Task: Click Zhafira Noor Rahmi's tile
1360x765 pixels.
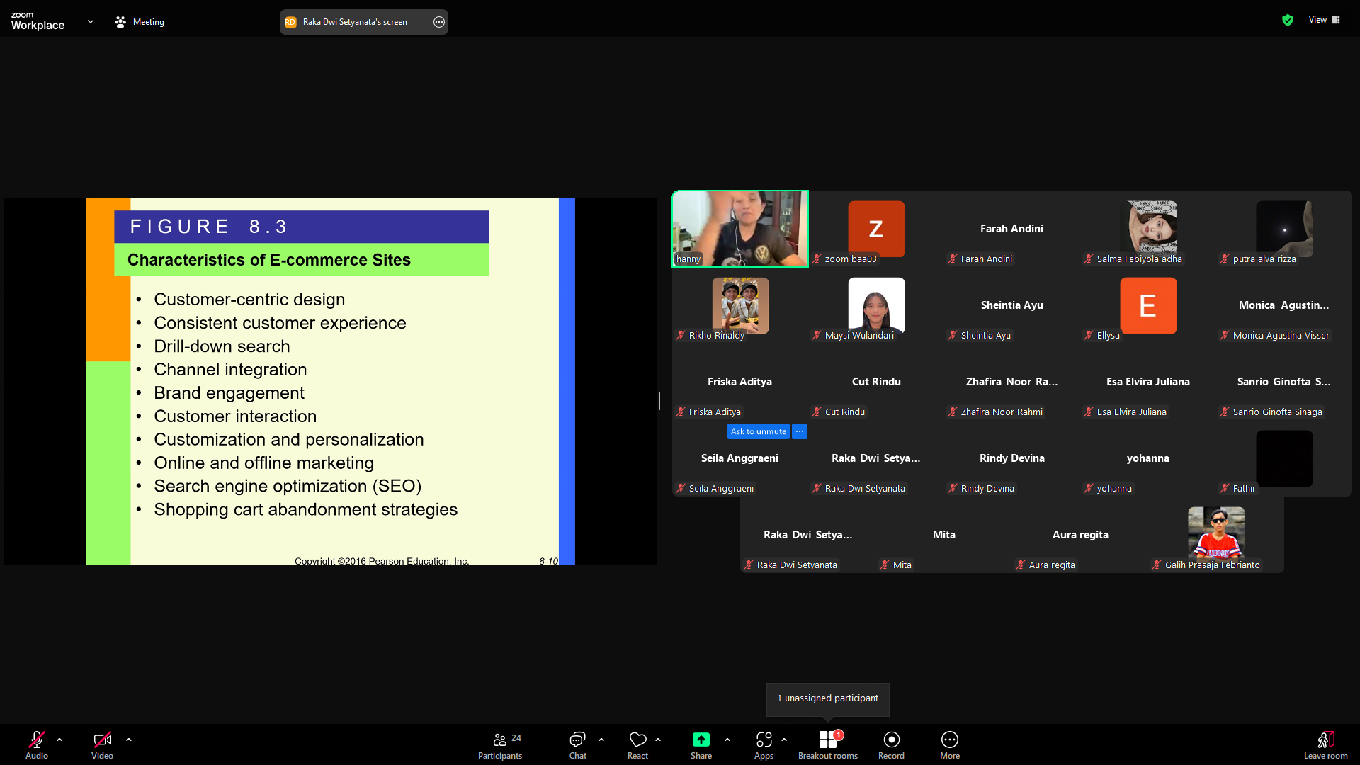Action: pyautogui.click(x=1012, y=382)
